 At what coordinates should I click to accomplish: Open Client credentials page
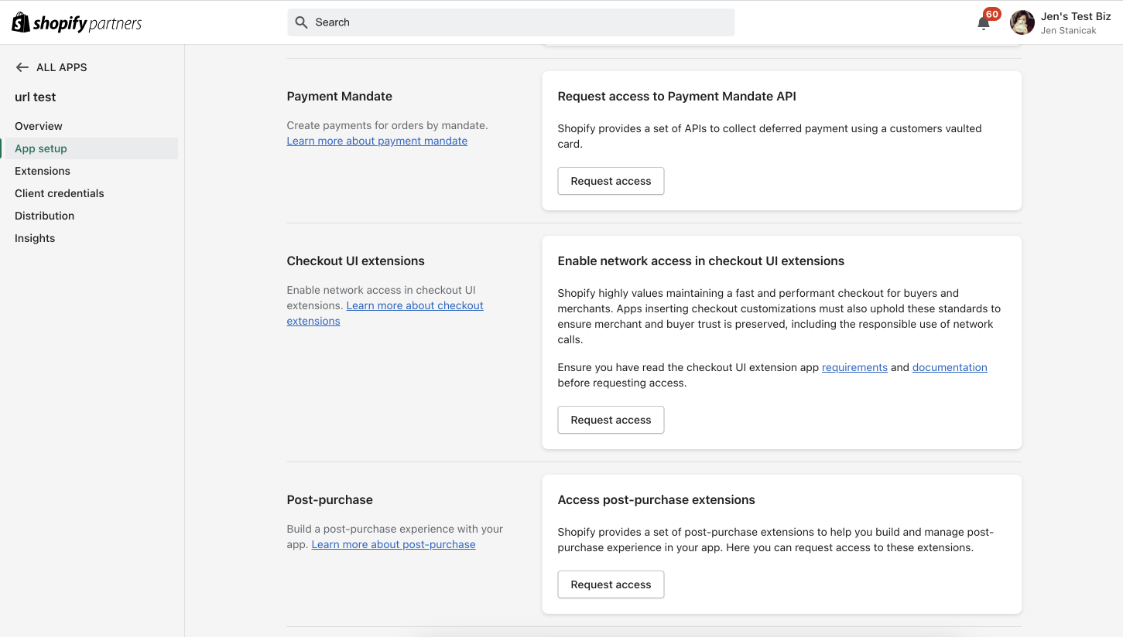coord(60,193)
